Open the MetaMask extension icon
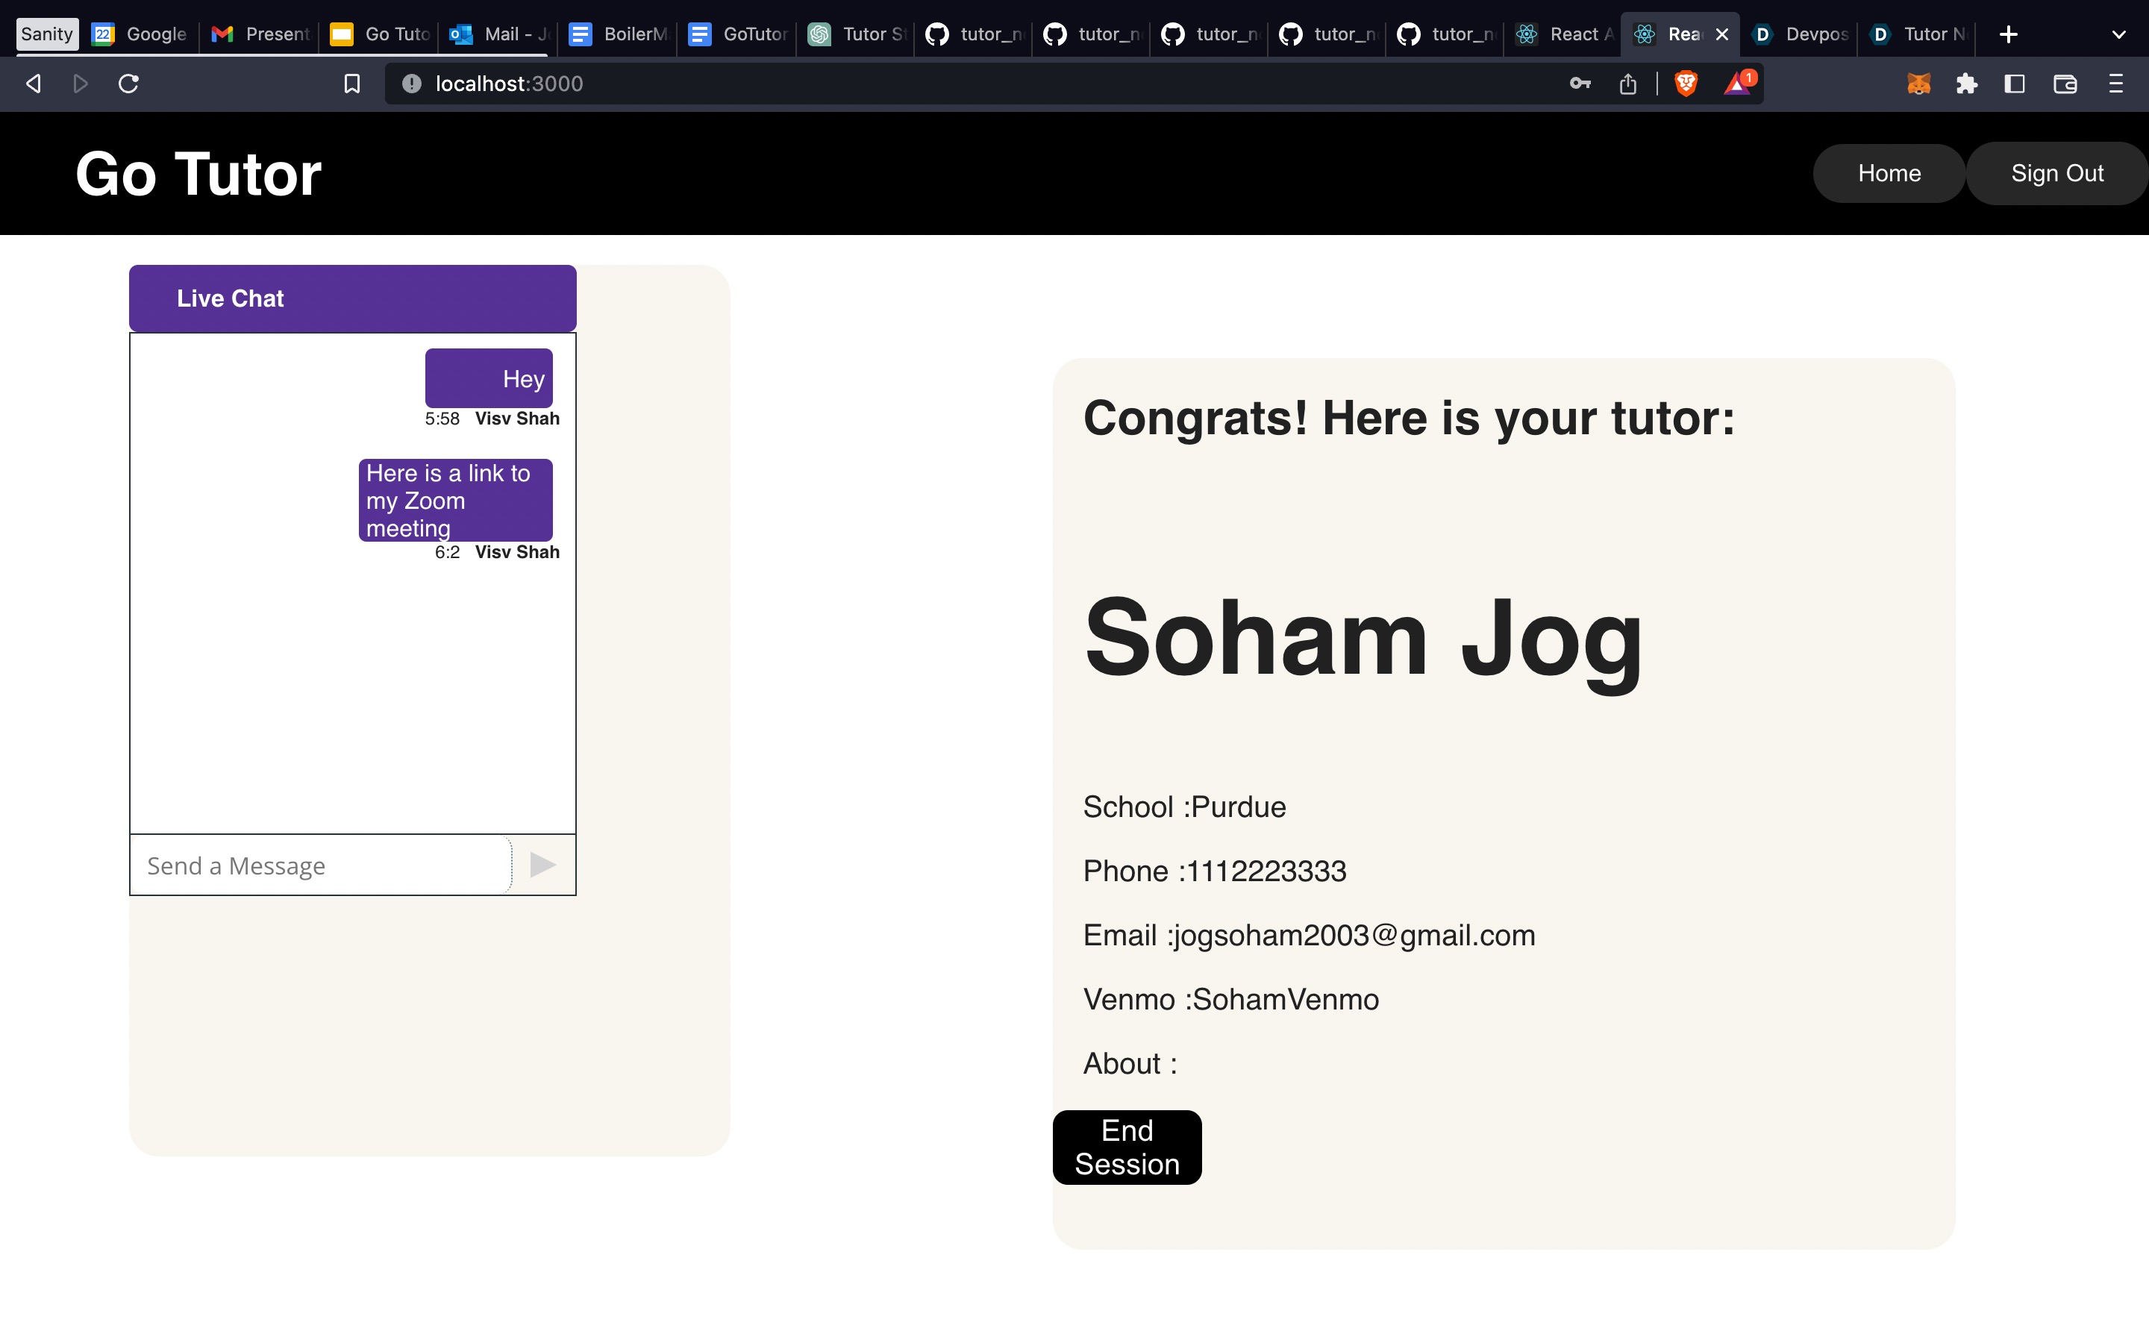The image size is (2149, 1343). [1918, 84]
